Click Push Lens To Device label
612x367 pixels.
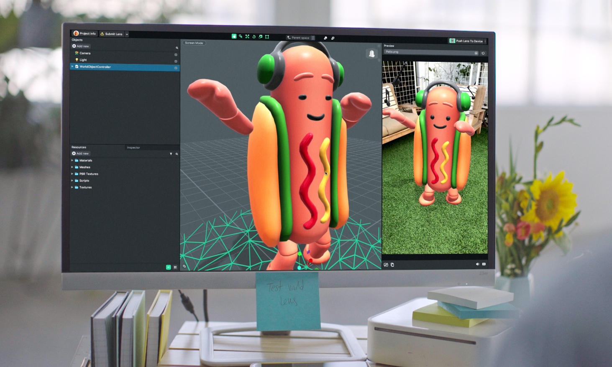(469, 41)
